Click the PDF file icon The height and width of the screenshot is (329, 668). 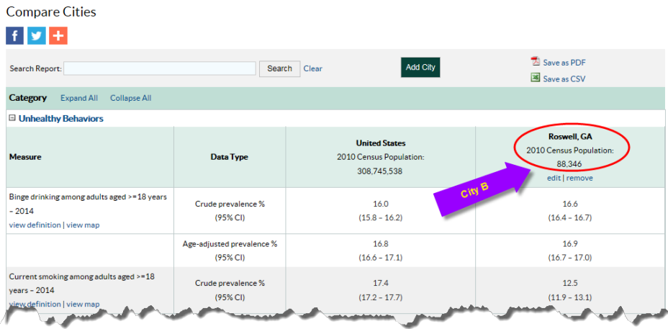click(x=535, y=62)
